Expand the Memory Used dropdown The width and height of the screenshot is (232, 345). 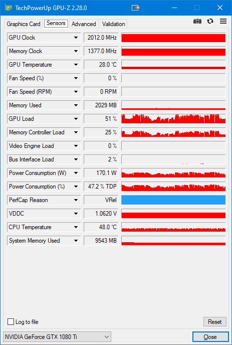(76, 105)
